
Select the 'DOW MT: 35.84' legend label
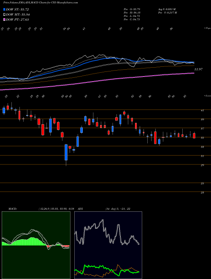click(18, 15)
